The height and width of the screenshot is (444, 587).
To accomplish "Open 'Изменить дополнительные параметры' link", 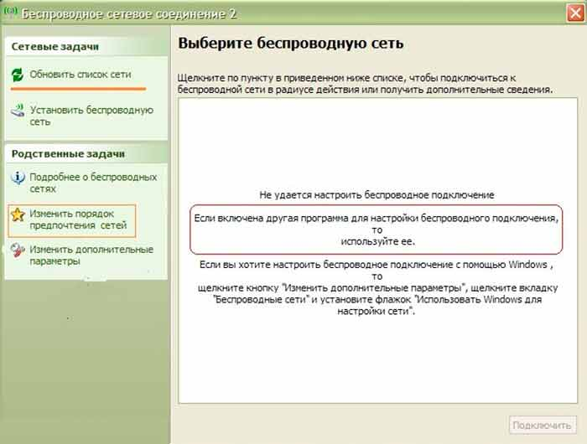I will [91, 256].
